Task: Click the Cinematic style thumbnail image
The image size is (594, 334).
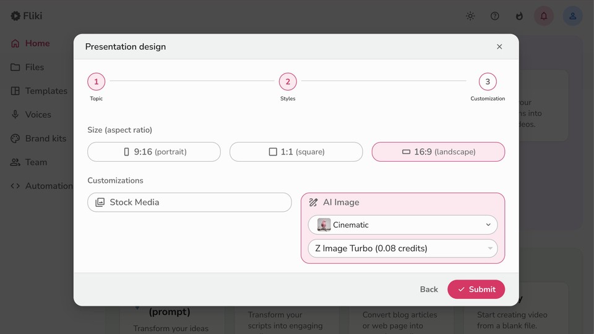Action: (x=324, y=225)
